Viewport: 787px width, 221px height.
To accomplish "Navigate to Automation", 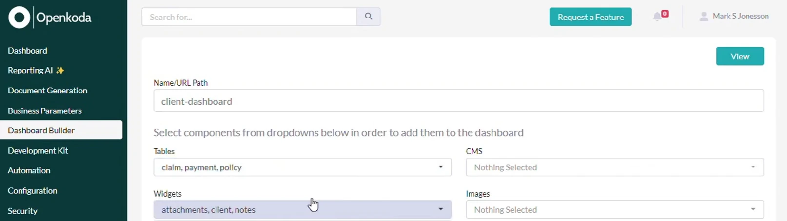I will [x=29, y=170].
